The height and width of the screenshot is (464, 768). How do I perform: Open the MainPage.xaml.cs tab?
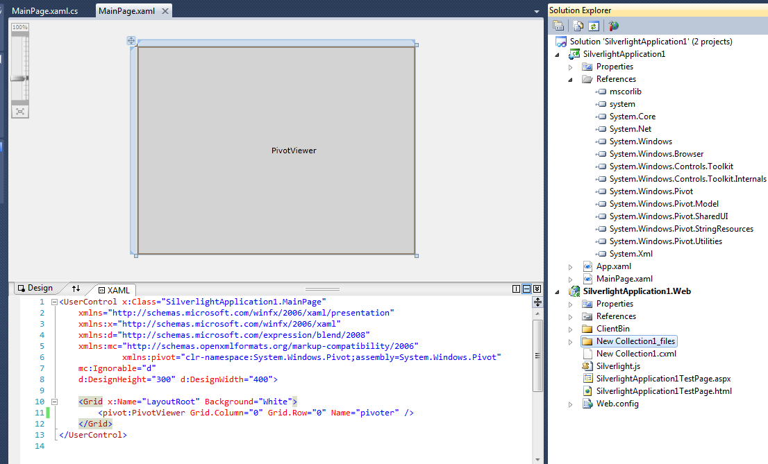click(44, 11)
